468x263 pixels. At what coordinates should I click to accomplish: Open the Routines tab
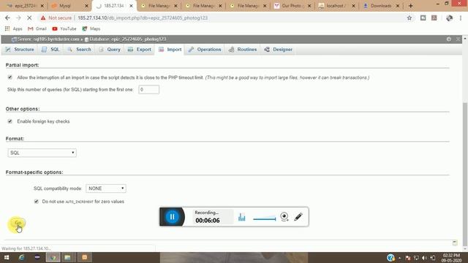pos(243,50)
